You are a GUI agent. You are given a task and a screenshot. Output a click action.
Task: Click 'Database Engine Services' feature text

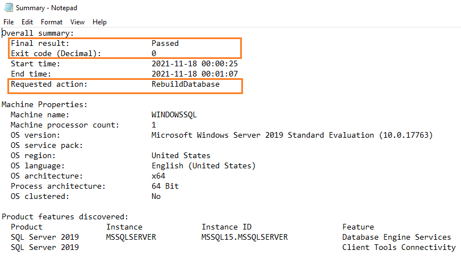coord(396,237)
